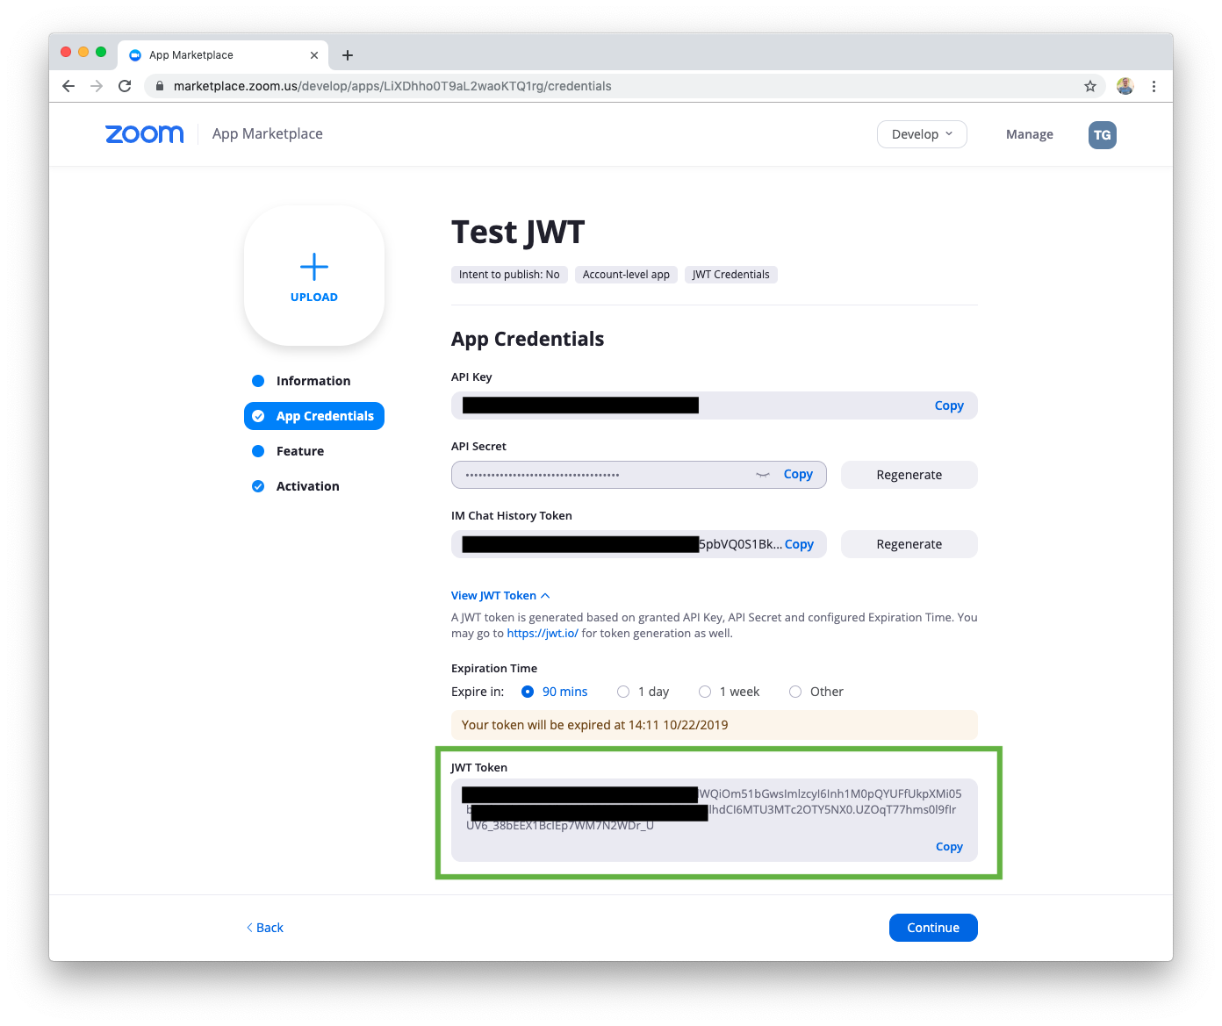
Task: Click the Intent to publish: No tag
Action: pos(509,275)
